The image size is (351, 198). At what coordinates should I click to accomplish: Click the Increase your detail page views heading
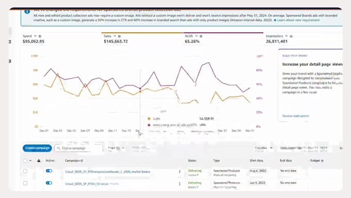312,64
